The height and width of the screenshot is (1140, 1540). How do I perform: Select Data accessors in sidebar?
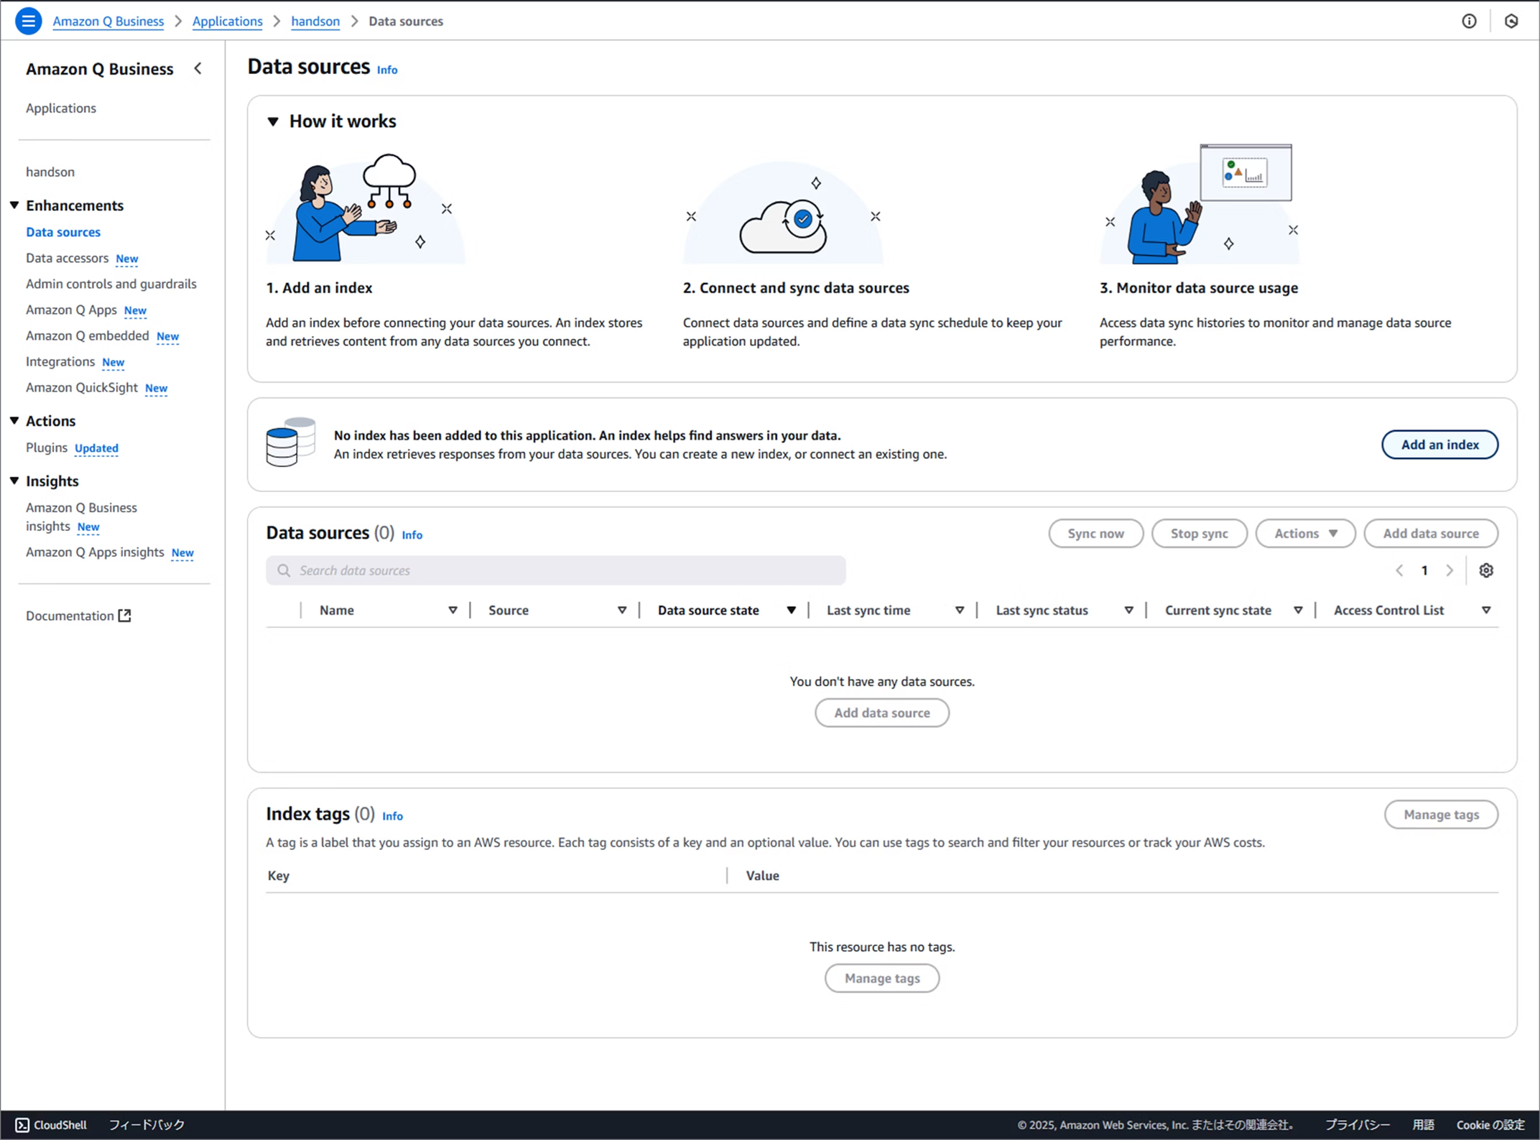67,258
